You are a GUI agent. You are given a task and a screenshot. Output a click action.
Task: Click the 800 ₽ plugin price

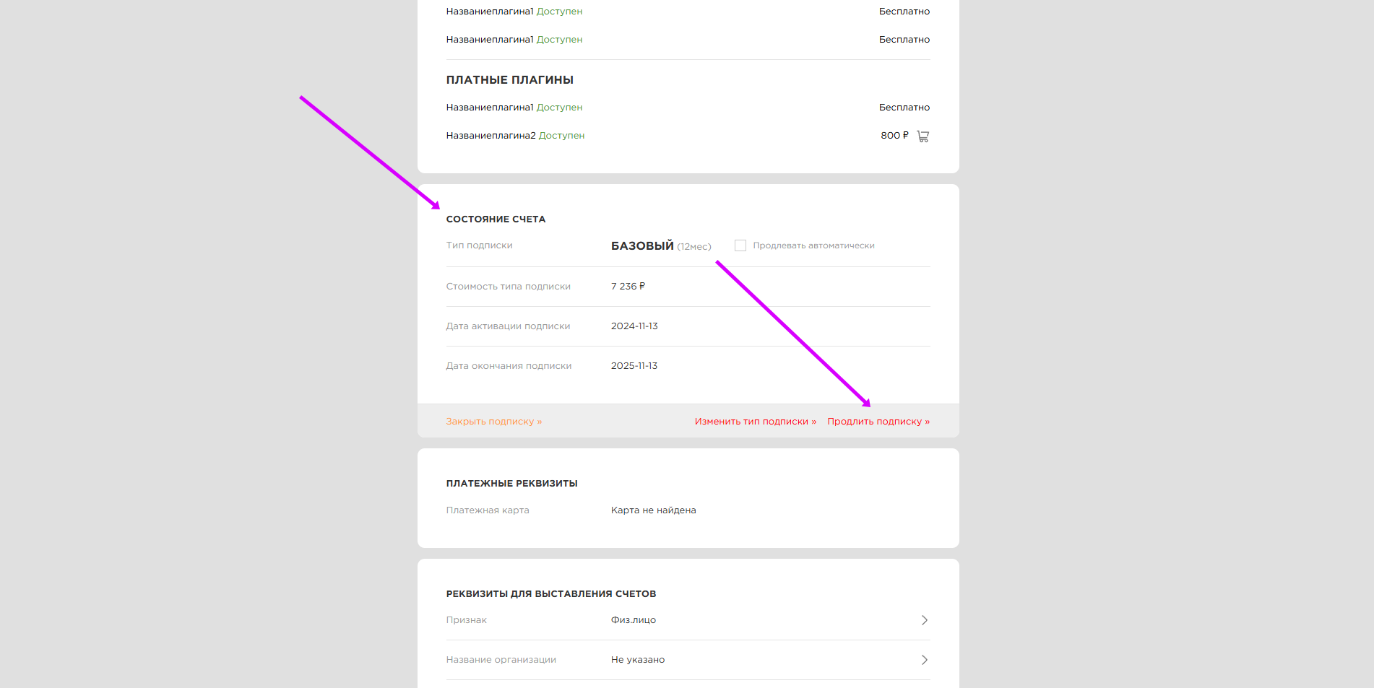coord(894,136)
